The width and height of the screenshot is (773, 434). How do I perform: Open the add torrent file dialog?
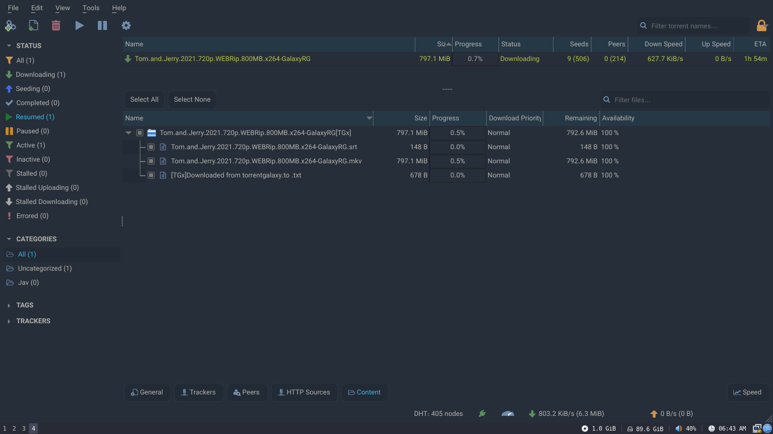point(33,25)
